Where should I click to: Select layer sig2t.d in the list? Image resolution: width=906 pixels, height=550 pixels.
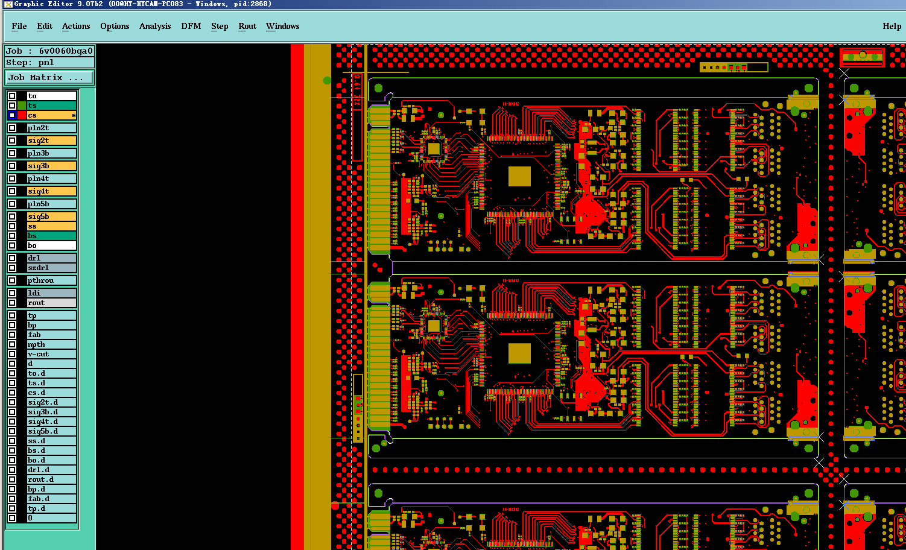tap(51, 402)
